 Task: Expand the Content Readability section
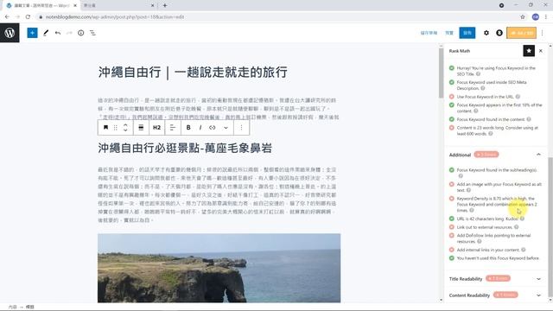538,295
